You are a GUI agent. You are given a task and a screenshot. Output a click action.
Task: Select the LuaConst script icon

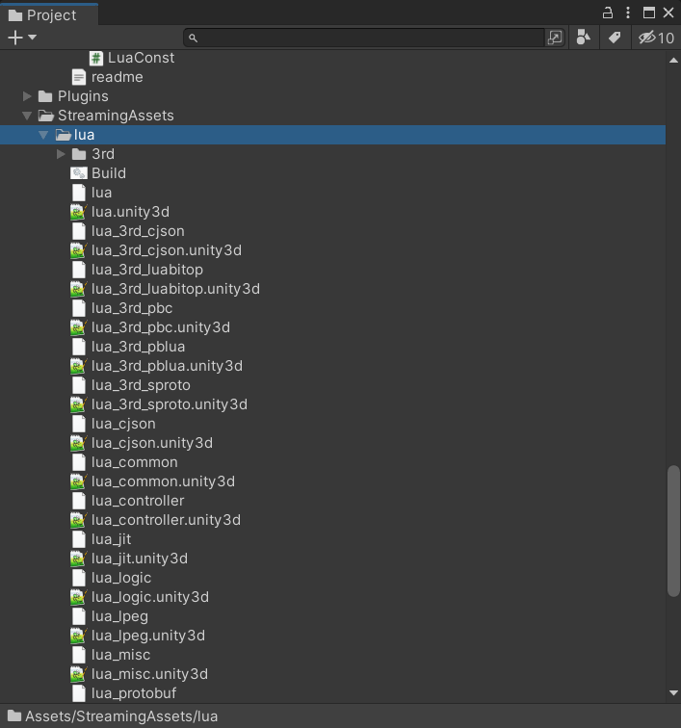point(95,58)
